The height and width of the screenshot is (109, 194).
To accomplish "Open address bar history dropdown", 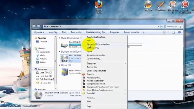I will [x=159, y=27].
